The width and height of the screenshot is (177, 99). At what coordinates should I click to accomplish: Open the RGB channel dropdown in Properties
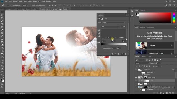pyautogui.click(x=111, y=27)
